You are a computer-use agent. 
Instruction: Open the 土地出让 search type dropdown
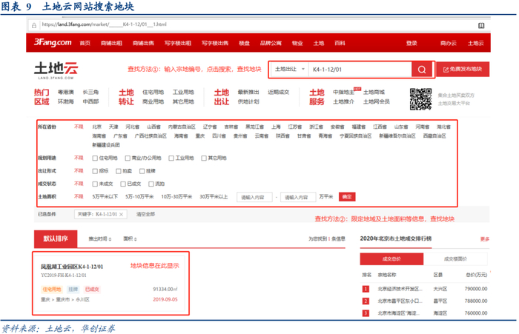290,69
